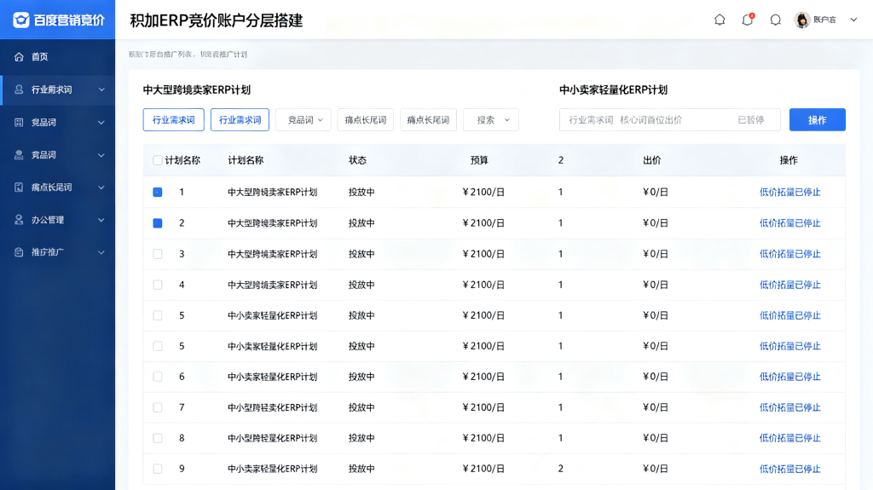
Task: Click the blue 操作 button
Action: pos(818,119)
